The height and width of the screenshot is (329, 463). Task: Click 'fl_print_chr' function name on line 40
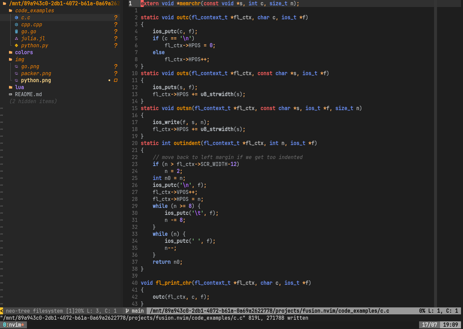point(174,283)
